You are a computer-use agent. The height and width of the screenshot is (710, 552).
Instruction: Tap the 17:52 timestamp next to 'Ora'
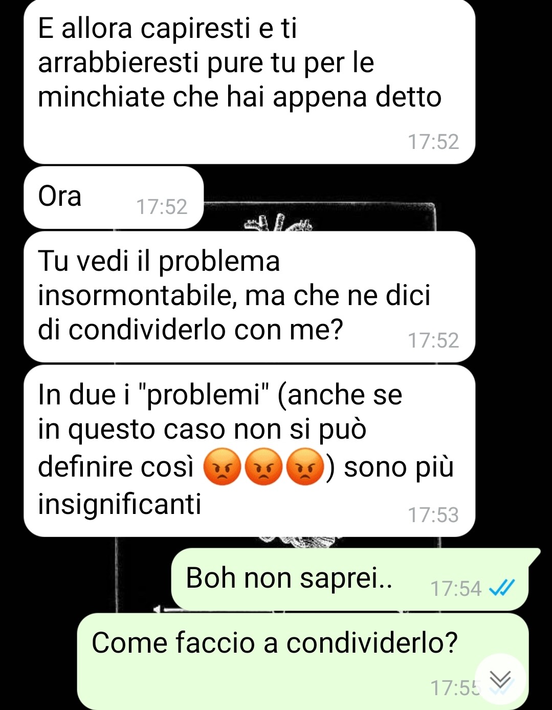pyautogui.click(x=162, y=207)
